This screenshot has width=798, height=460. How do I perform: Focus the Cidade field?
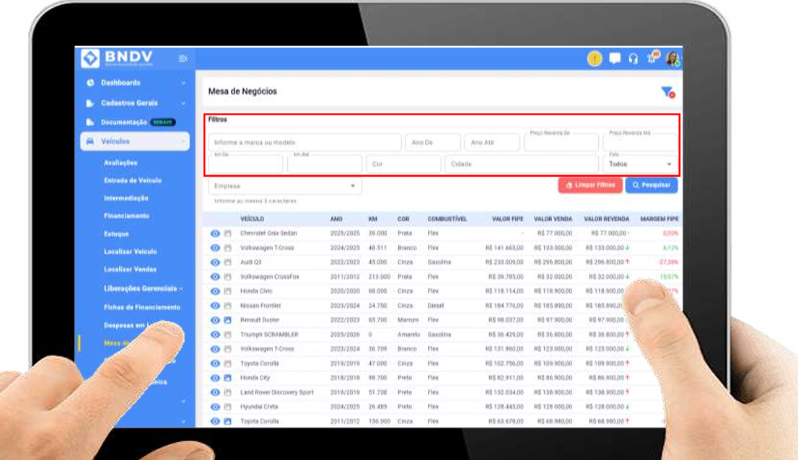[522, 164]
